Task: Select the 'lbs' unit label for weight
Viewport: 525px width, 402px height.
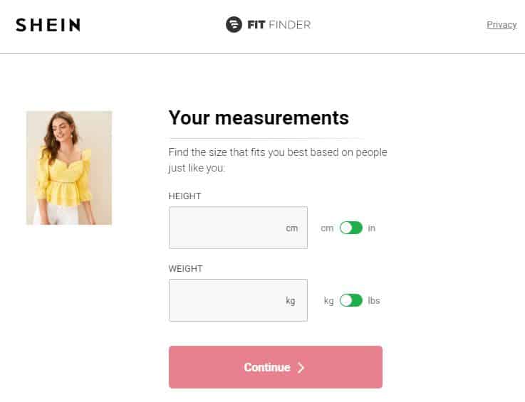Action: tap(374, 300)
